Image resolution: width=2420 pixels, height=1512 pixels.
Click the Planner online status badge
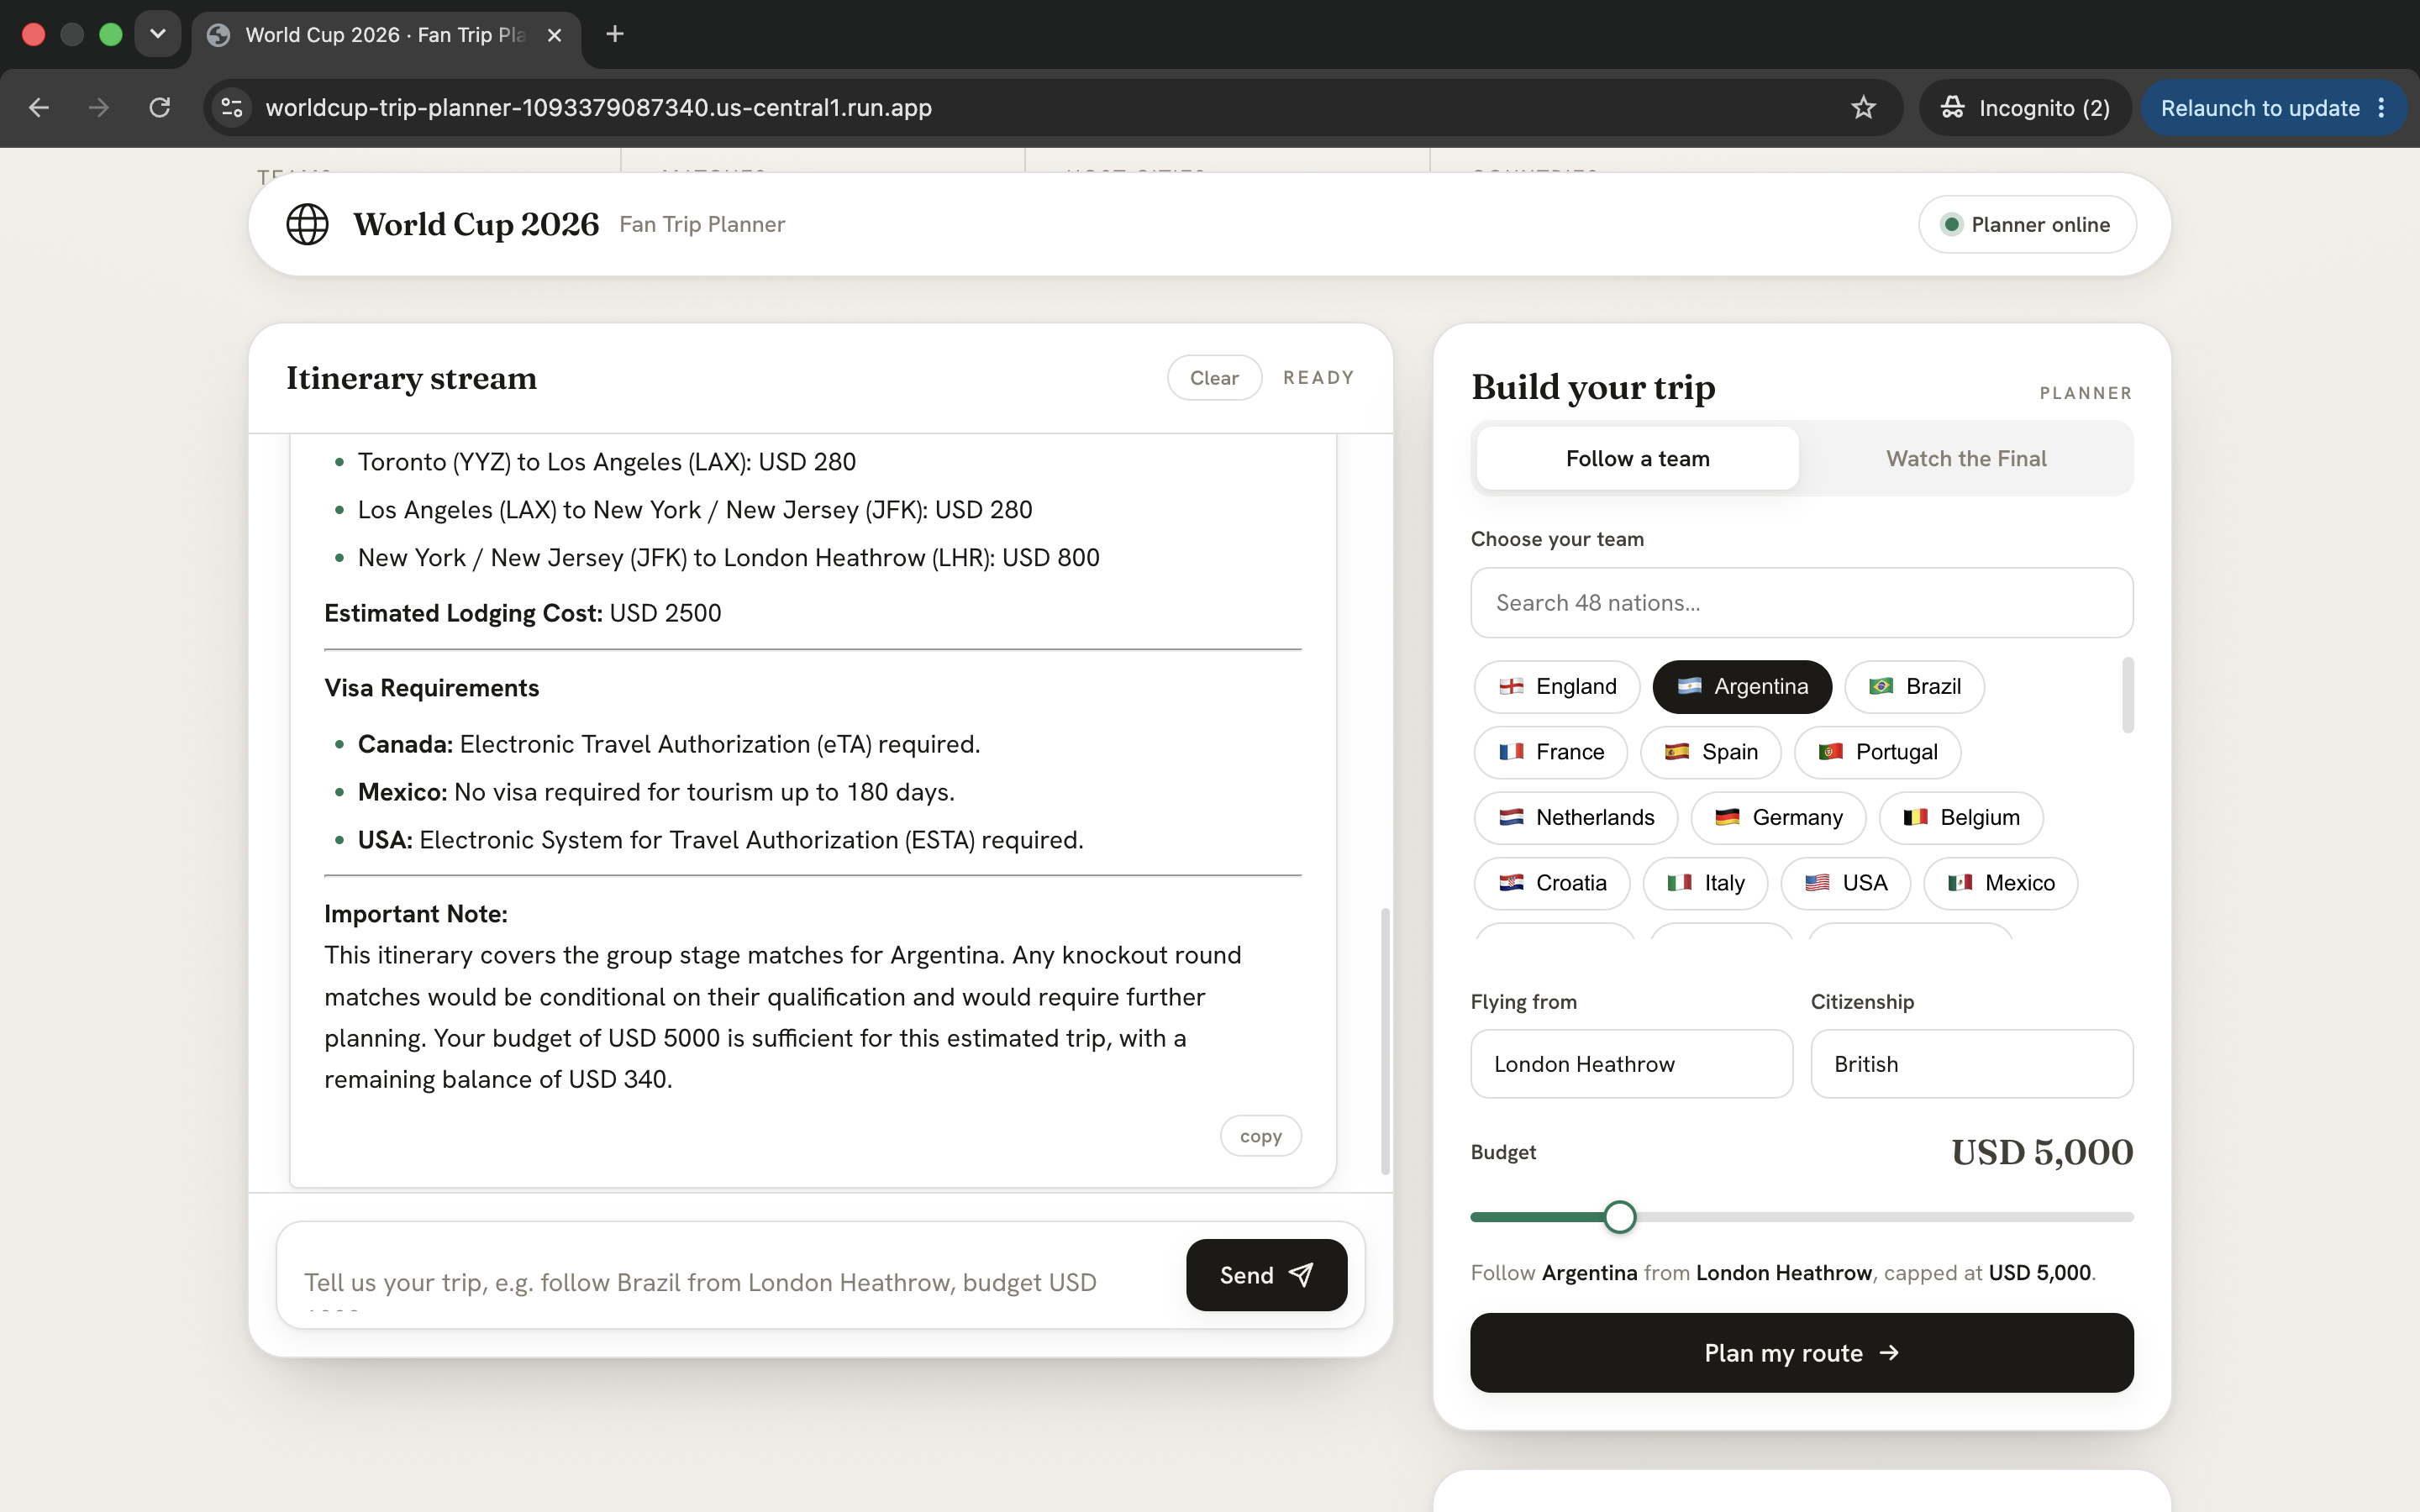click(x=2027, y=224)
